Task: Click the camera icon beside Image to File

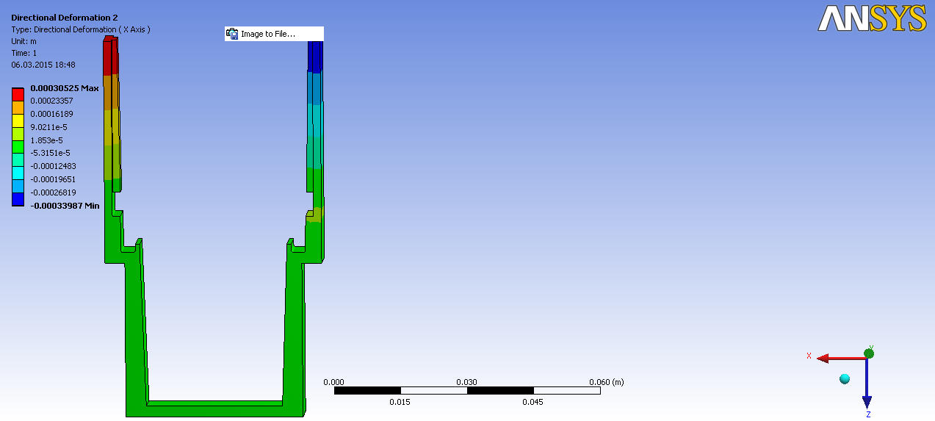Action: click(233, 34)
